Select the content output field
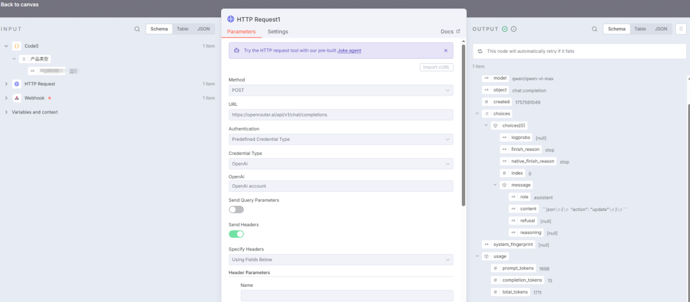The width and height of the screenshot is (690, 302). (524, 209)
